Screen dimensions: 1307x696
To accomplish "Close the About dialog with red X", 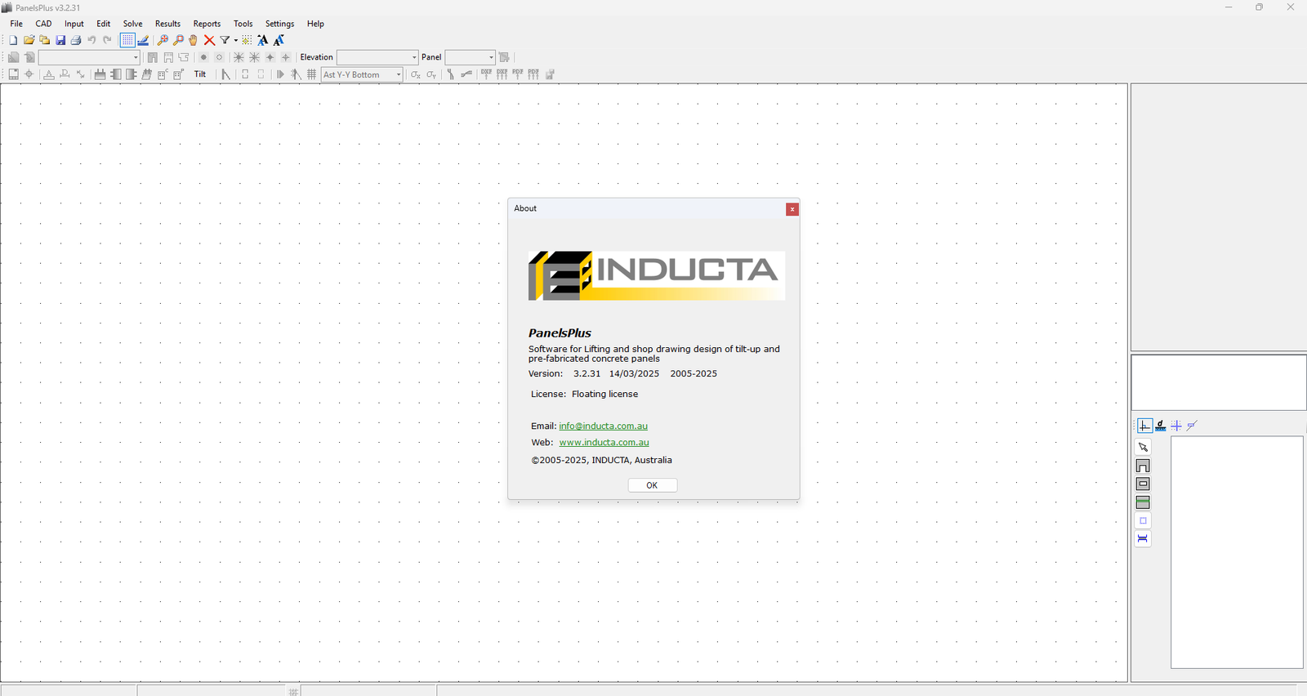I will click(x=792, y=209).
